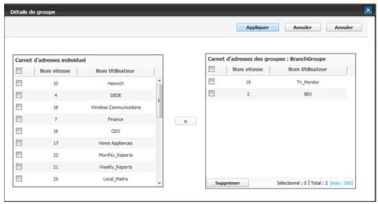The height and width of the screenshot is (204, 378).
Task: Click speed number 19 in TV_Monitor row
Action: pyautogui.click(x=248, y=83)
